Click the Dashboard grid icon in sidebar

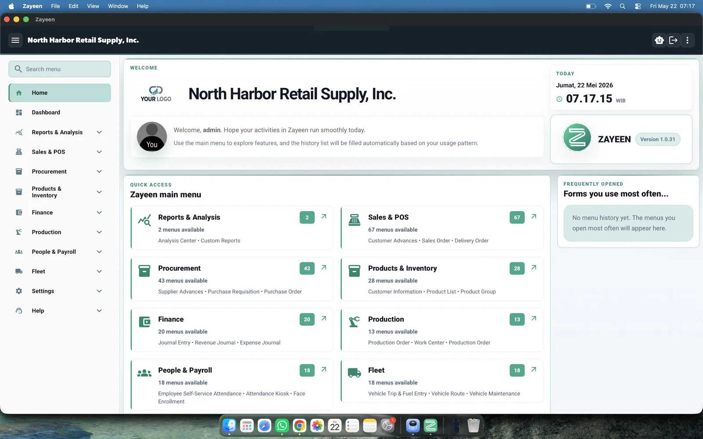[19, 113]
